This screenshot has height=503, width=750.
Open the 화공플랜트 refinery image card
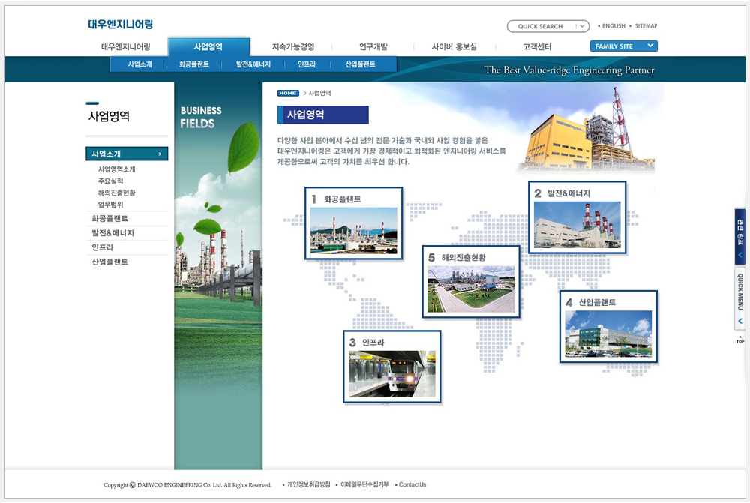pos(353,223)
